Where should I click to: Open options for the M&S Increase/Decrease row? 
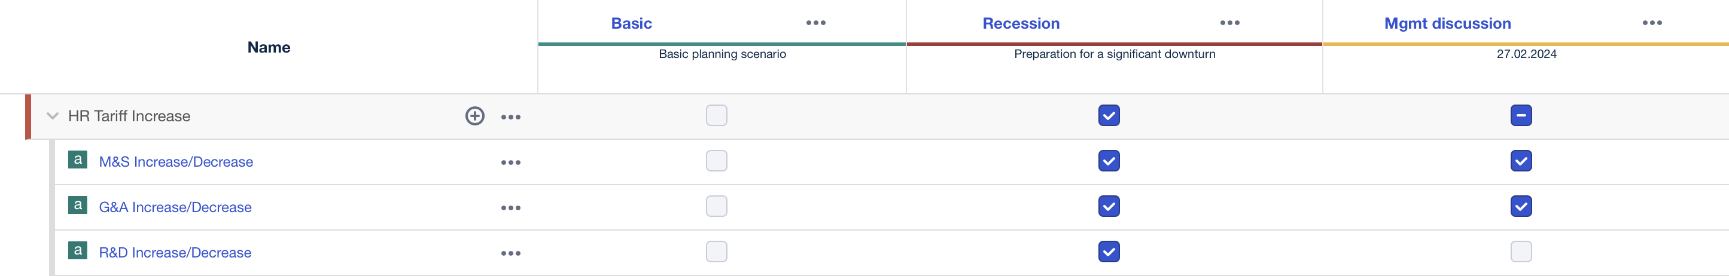pyautogui.click(x=511, y=162)
